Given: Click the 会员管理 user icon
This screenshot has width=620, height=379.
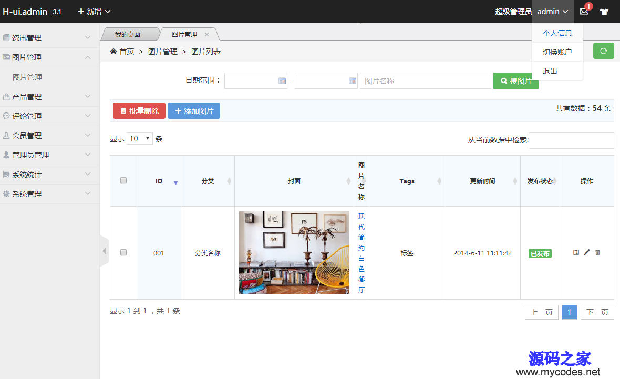Looking at the screenshot, I should (6, 135).
